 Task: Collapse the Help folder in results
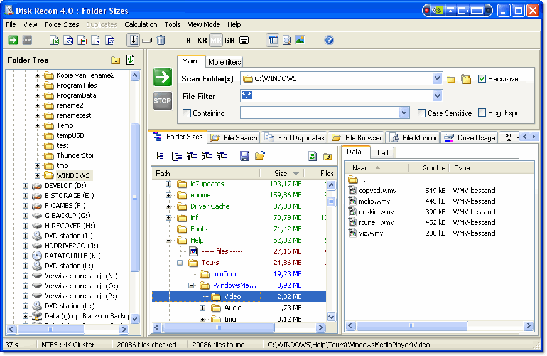click(168, 241)
